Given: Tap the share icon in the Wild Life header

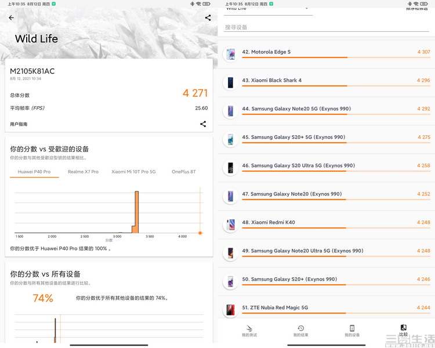Looking at the screenshot, I should coord(208,18).
